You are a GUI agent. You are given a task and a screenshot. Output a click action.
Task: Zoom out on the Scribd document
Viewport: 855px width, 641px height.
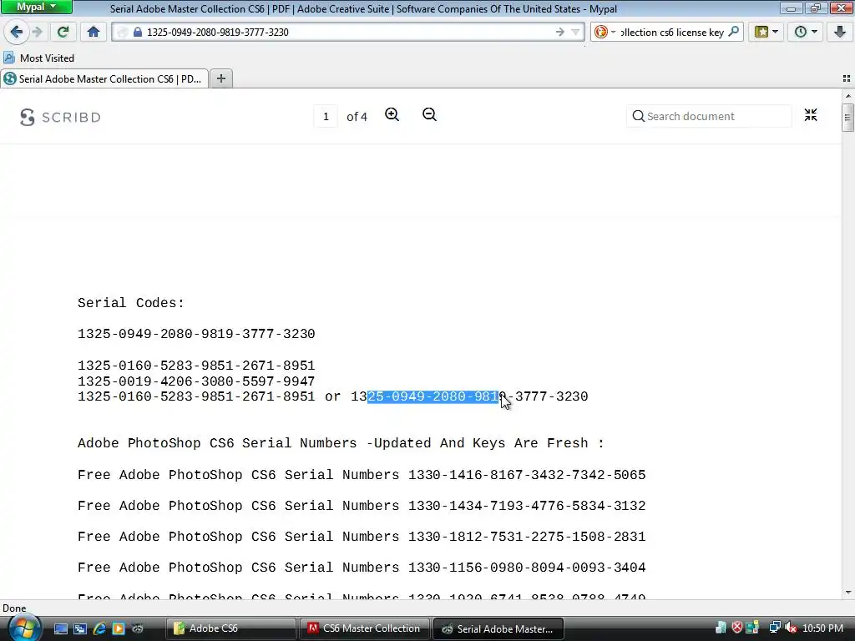click(x=430, y=114)
